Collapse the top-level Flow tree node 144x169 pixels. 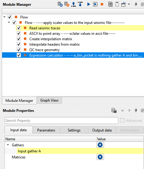point(5,17)
